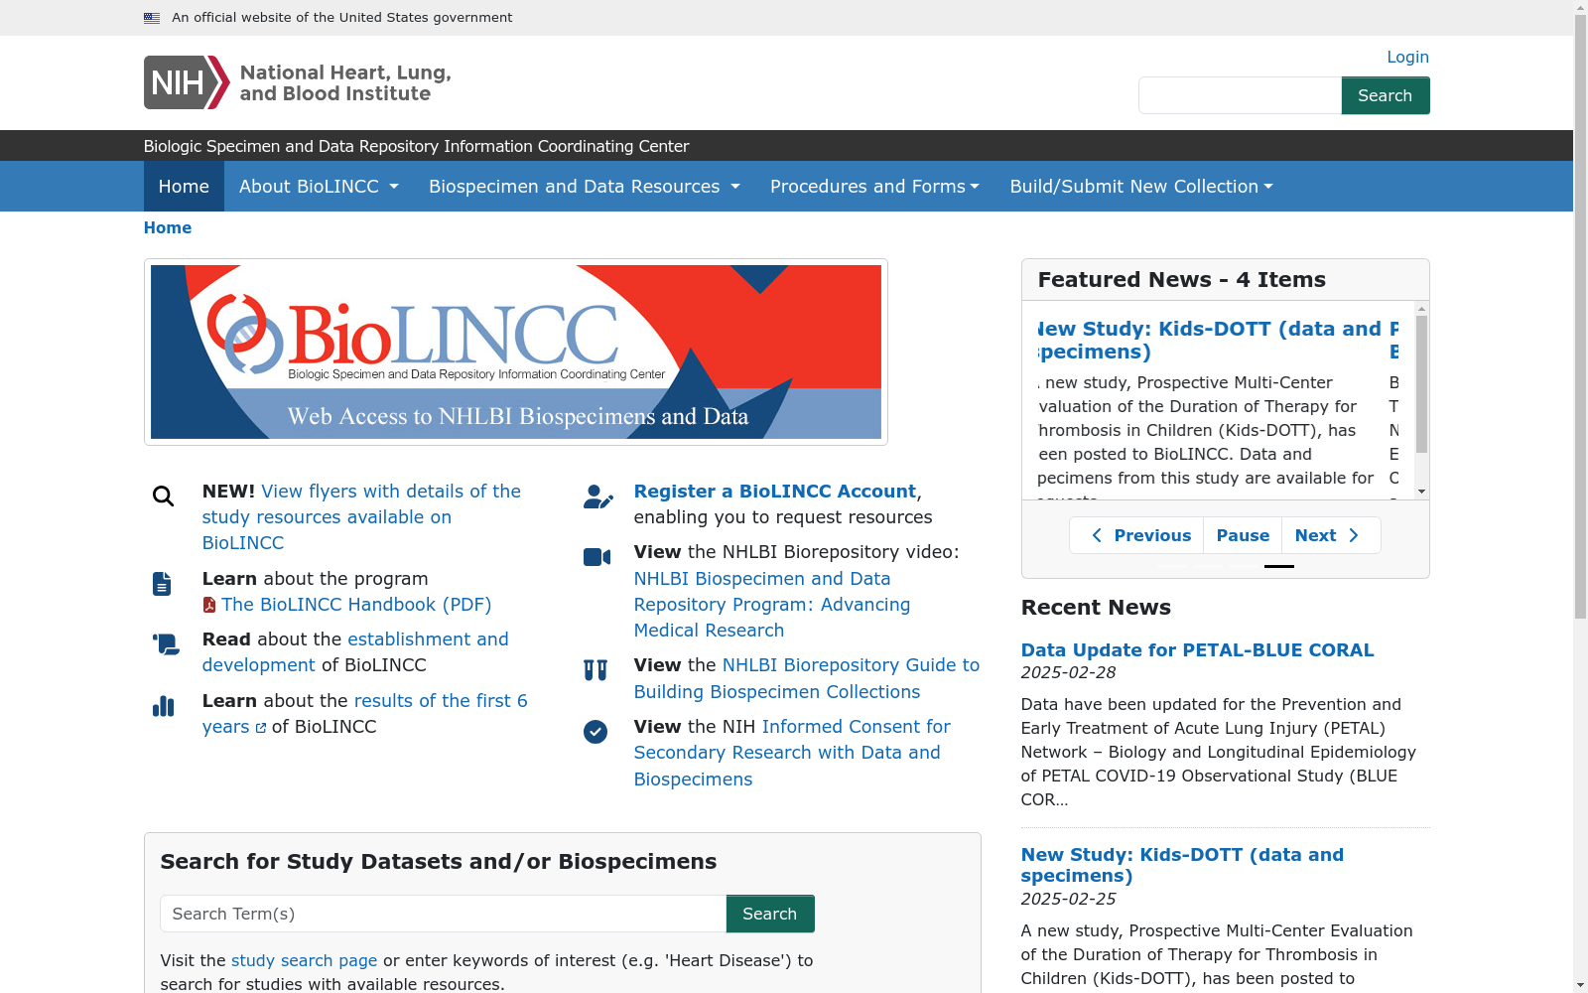
Task: Click the left chevron icon in the Previous button
Action: coord(1097,535)
